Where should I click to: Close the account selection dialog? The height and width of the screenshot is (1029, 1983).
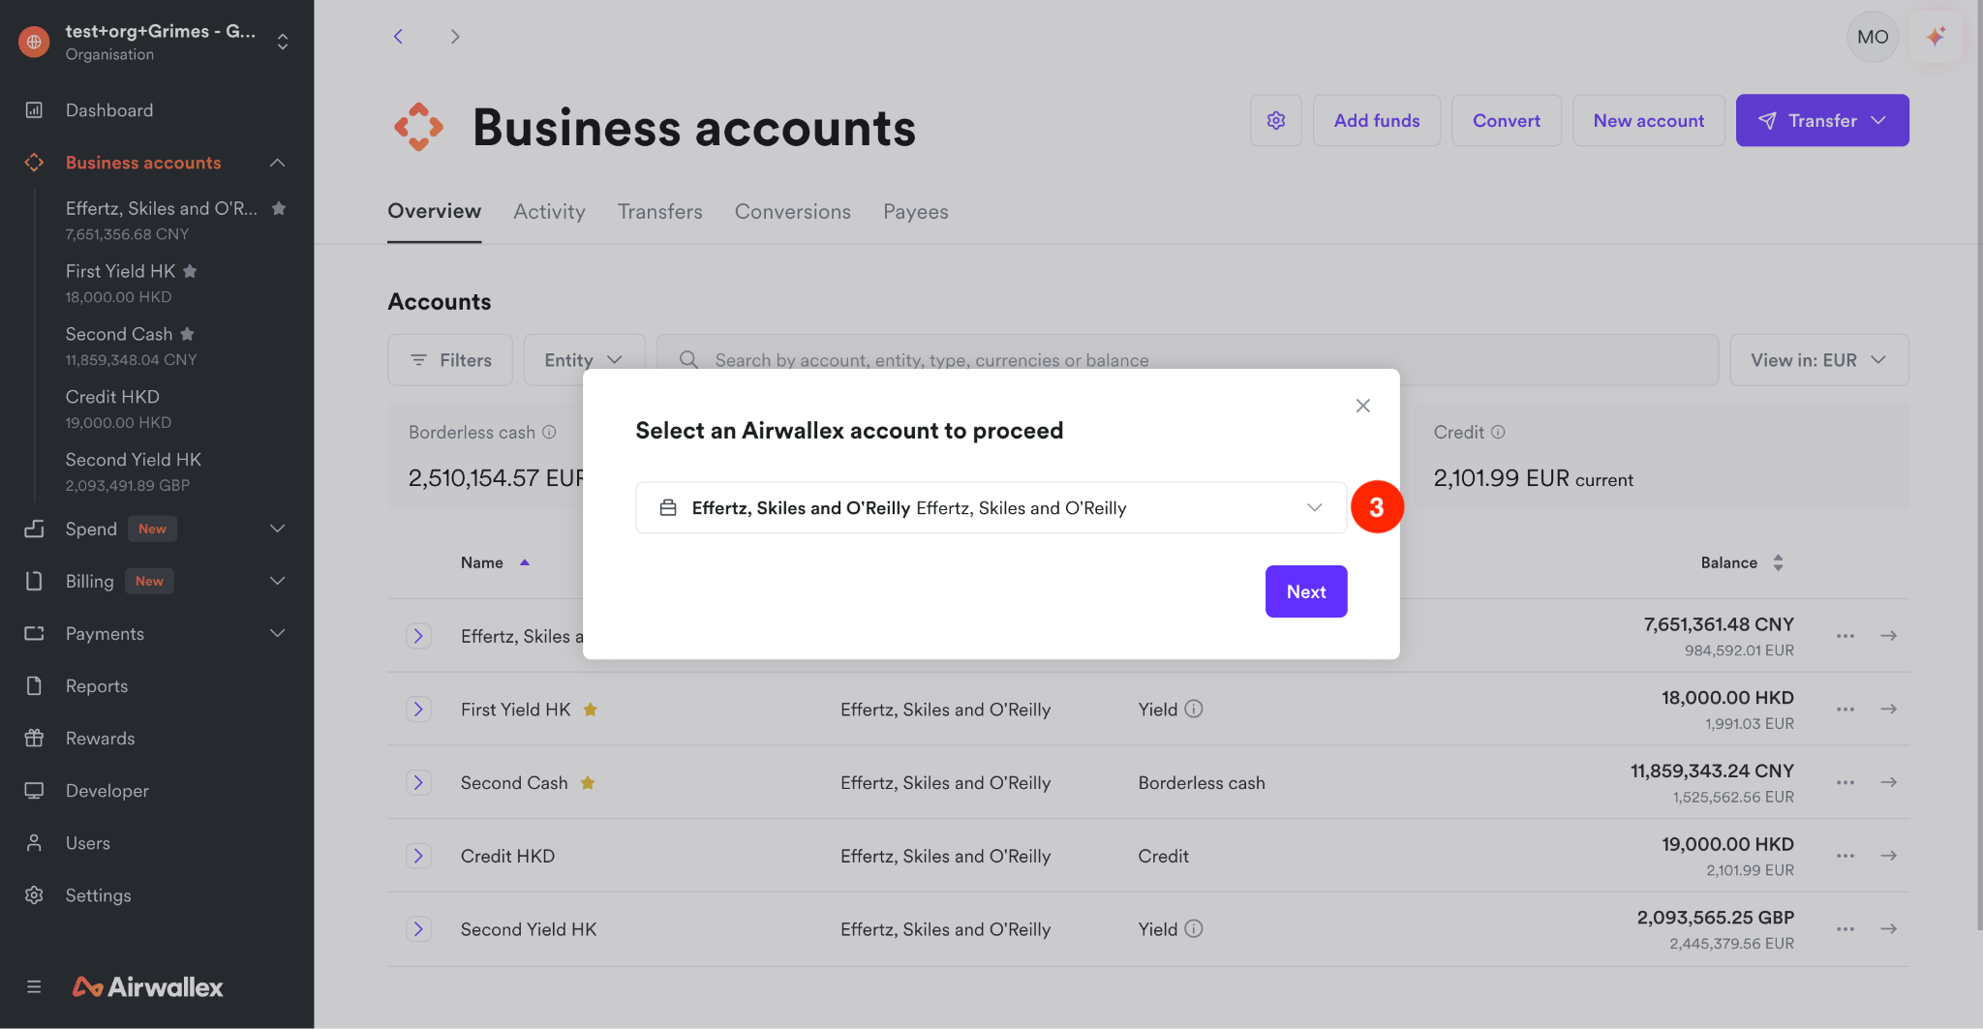(1363, 406)
